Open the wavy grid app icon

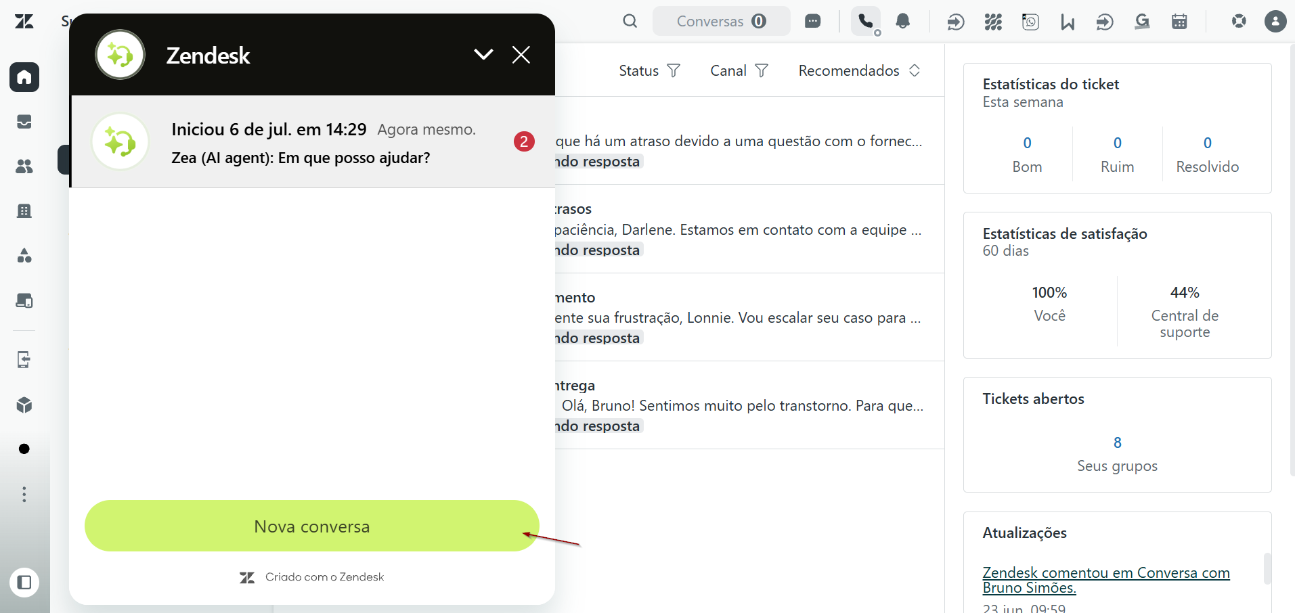993,22
